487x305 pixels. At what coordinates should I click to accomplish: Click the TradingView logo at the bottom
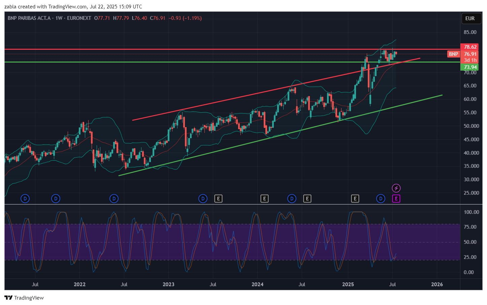pos(24,298)
